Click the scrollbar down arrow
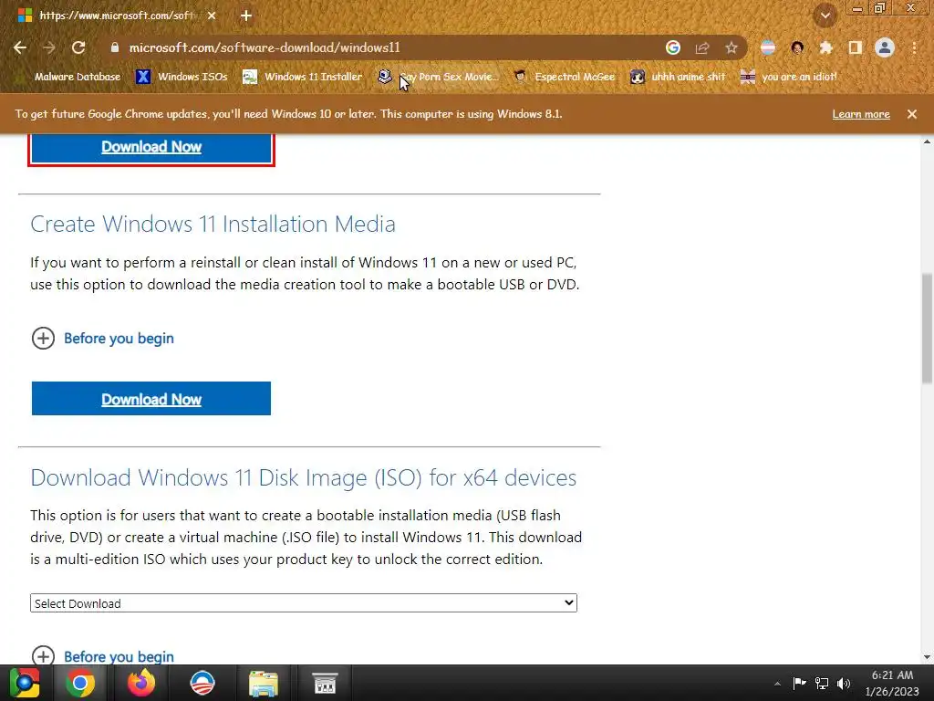 [927, 657]
